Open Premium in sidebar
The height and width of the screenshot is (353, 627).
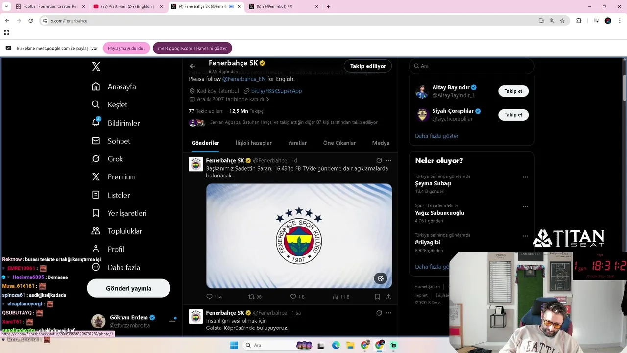click(113, 177)
